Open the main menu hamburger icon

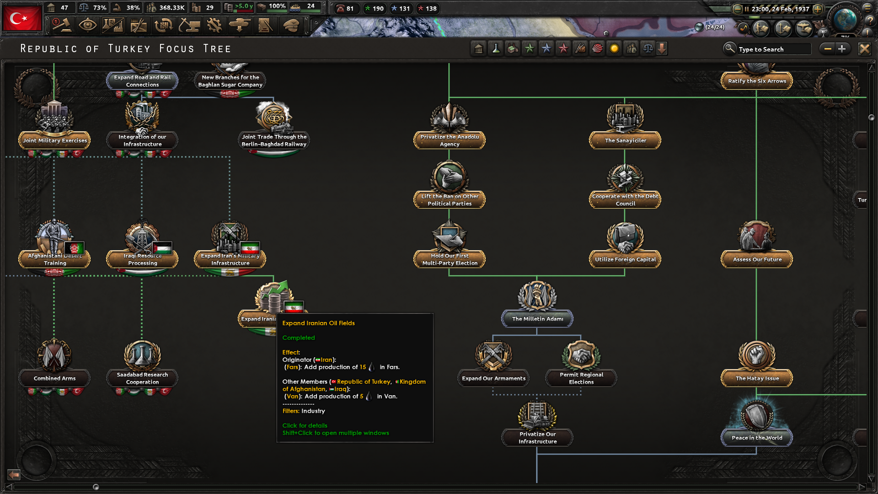pyautogui.click(x=867, y=7)
